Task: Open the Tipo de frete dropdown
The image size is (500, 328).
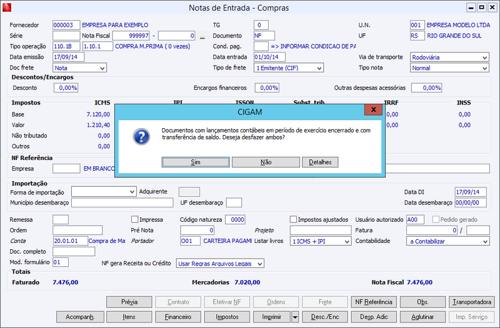Action: click(x=289, y=67)
